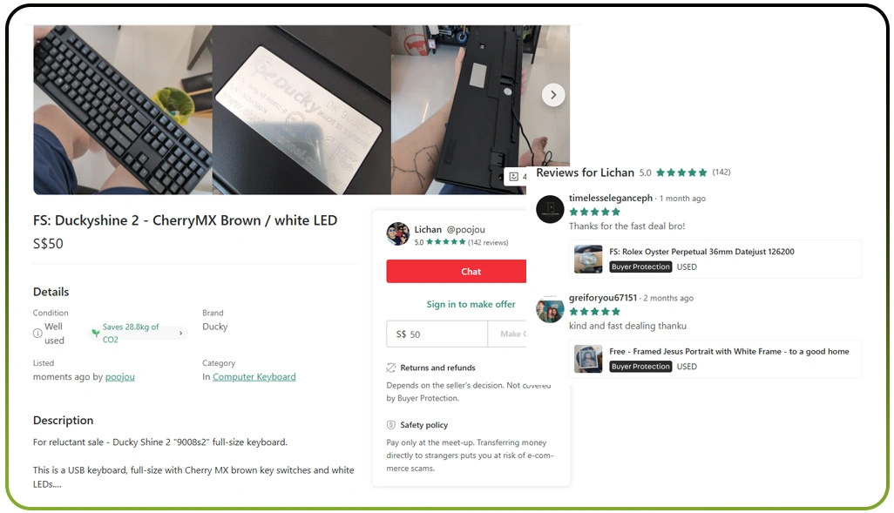
Task: Open timelesseleganceph reviewer avatar
Action: [550, 209]
